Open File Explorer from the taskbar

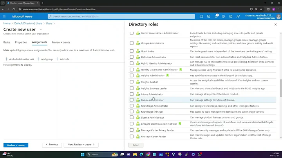(x=135, y=154)
